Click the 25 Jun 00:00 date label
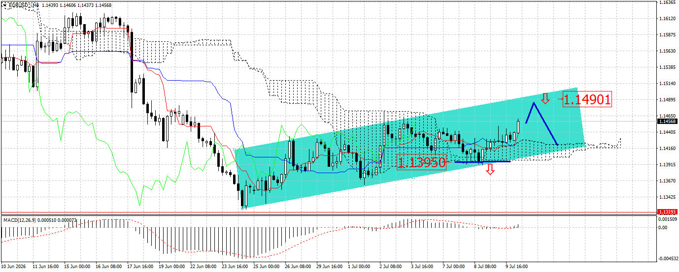This screenshot has height=272, width=679. 266,267
